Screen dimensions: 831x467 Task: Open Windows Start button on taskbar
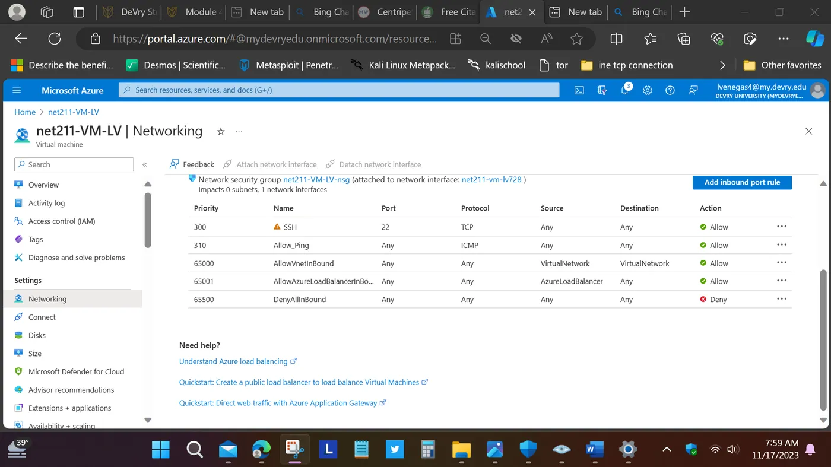[161, 449]
